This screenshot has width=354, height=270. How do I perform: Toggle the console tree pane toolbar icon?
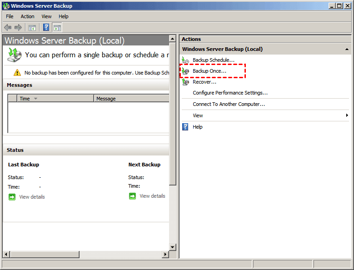click(32, 28)
